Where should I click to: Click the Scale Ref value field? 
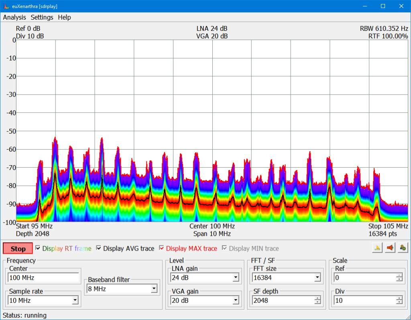tap(365, 277)
